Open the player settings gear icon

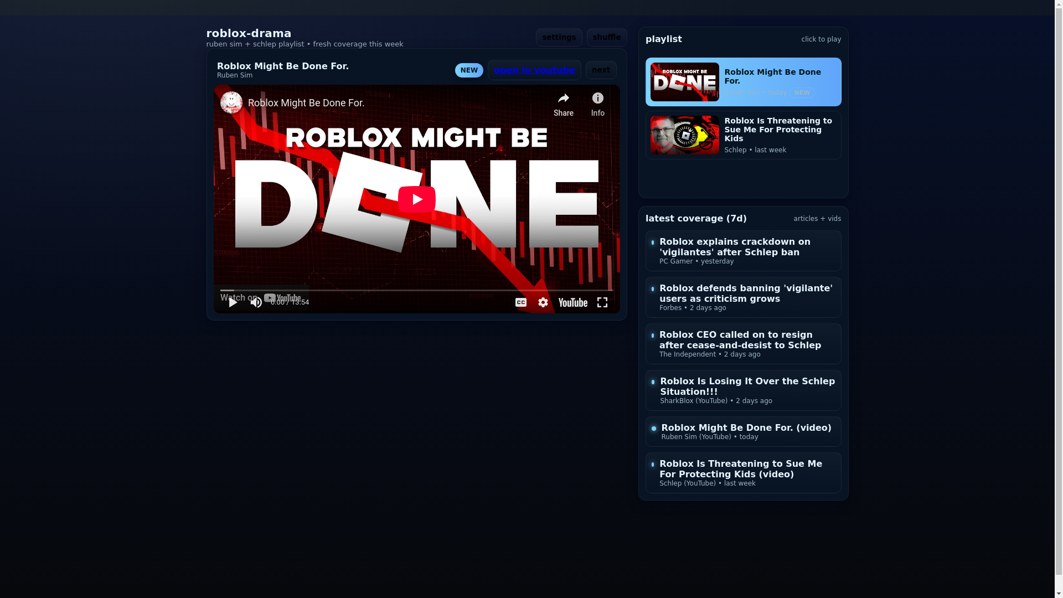click(x=543, y=302)
